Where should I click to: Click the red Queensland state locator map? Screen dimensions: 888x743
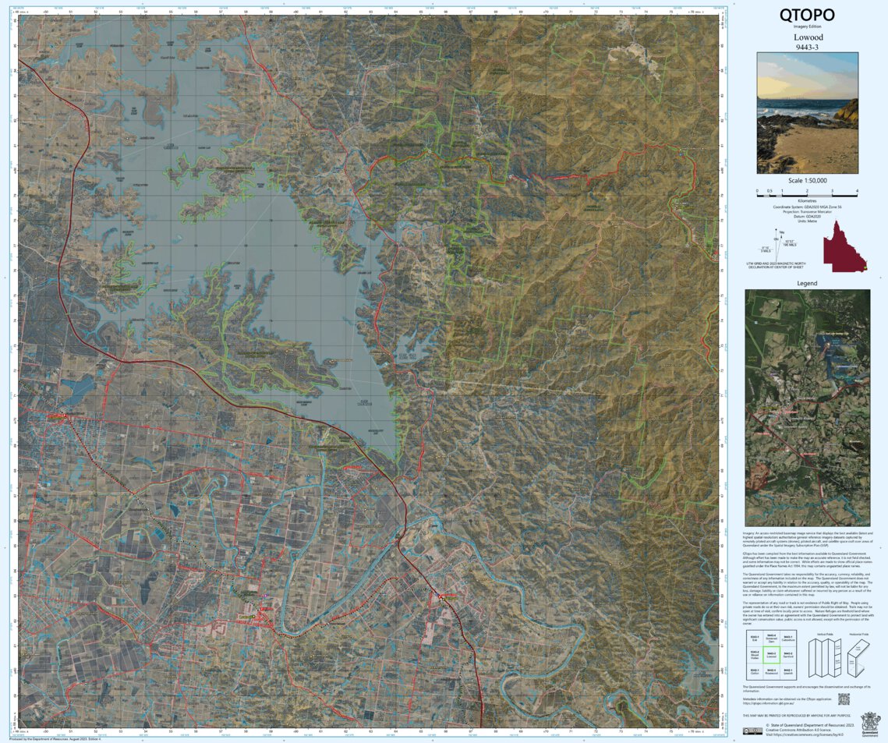tap(844, 248)
